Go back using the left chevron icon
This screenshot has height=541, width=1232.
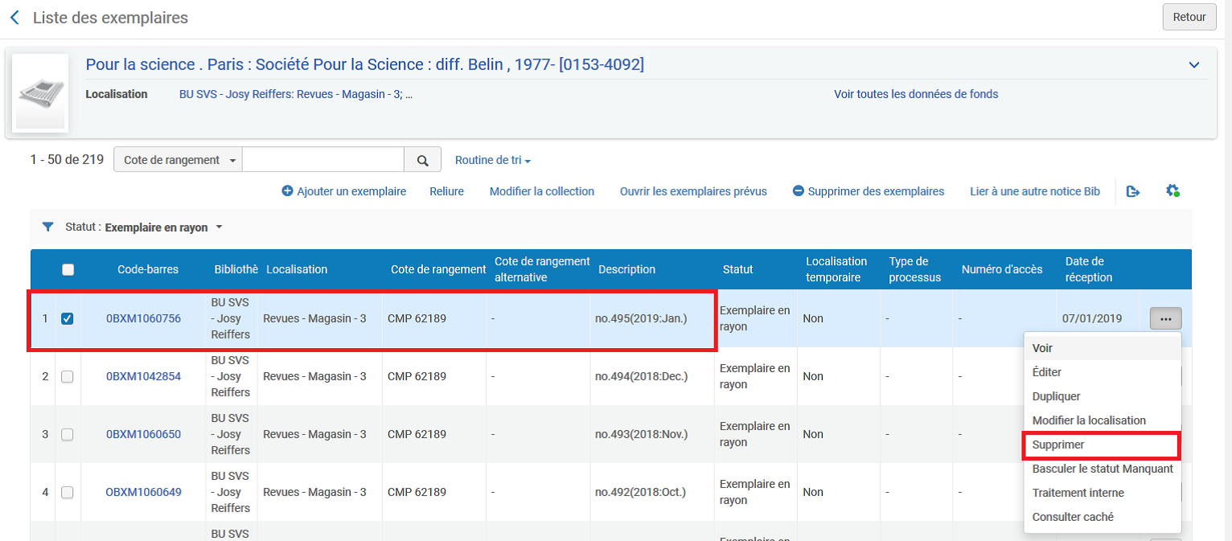(14, 18)
